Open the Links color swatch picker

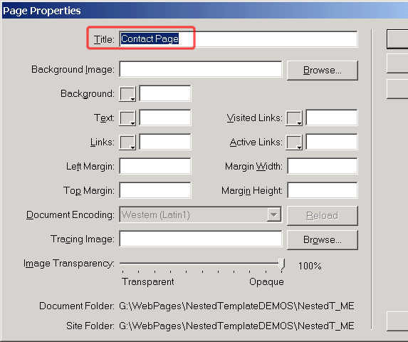pyautogui.click(x=127, y=142)
